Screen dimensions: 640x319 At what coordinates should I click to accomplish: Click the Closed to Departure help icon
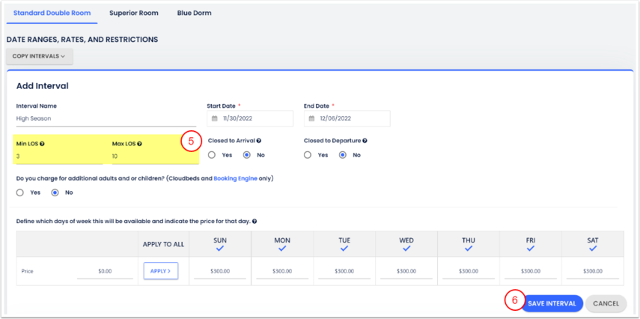[x=365, y=141]
